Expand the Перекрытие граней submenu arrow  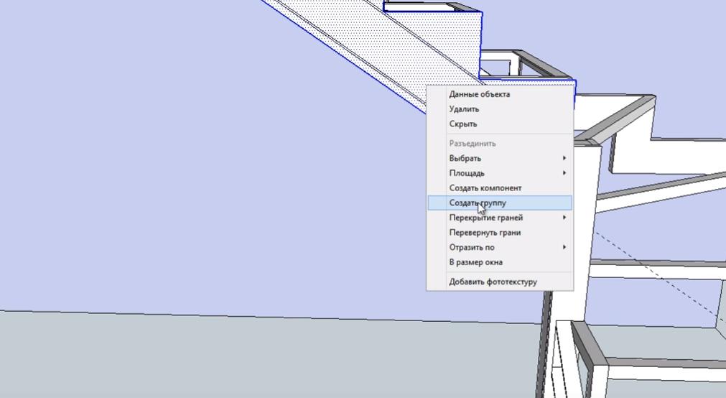tap(564, 218)
